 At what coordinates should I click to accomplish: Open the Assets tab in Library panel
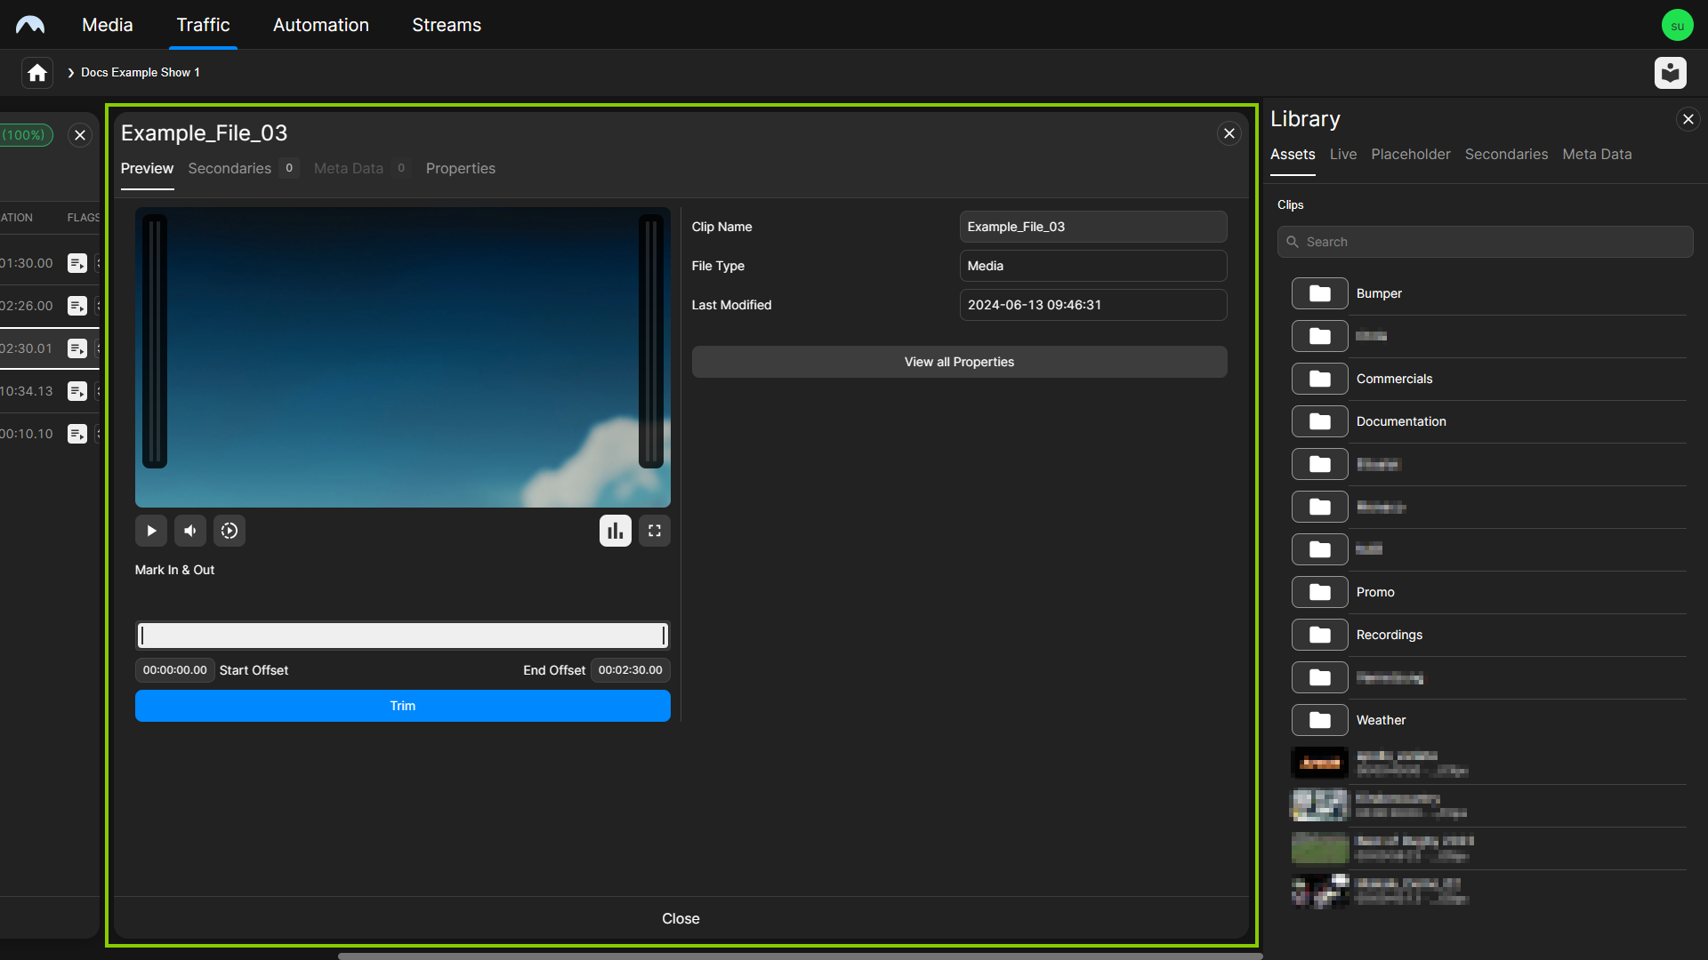pos(1292,154)
